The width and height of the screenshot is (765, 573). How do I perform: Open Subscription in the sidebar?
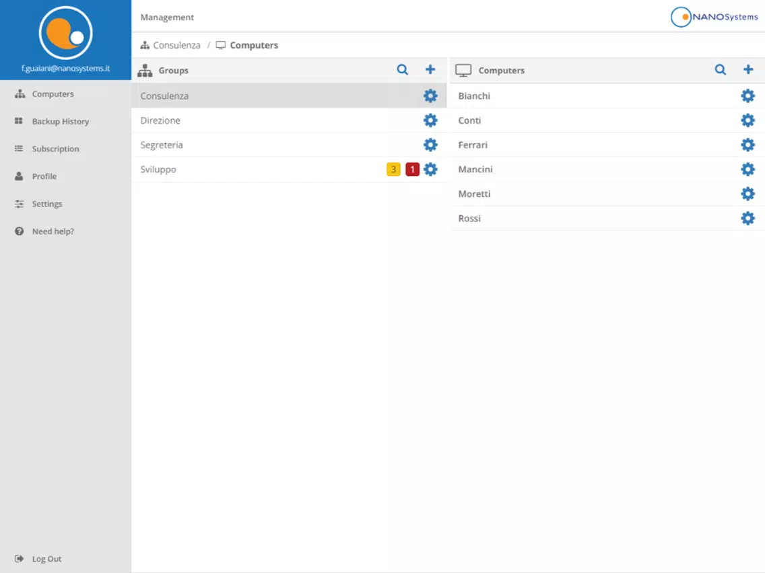(47, 149)
